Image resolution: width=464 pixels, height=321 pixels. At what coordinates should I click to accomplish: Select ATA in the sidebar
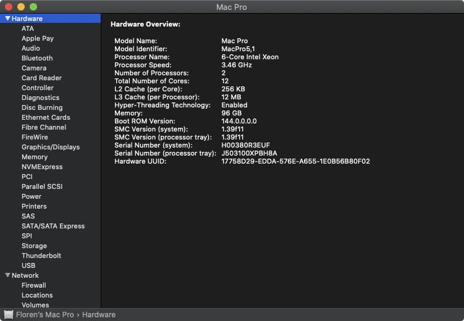click(28, 28)
